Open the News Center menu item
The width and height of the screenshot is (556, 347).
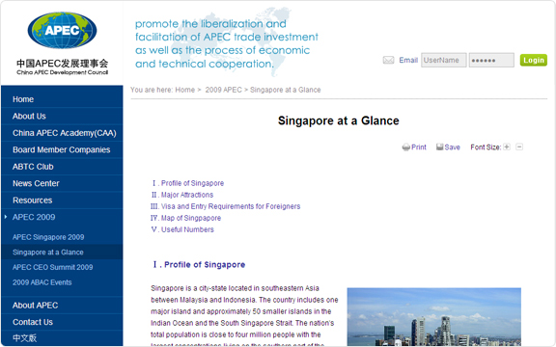[36, 183]
